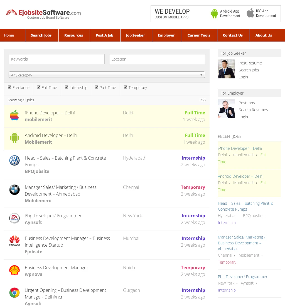Viewport: 285px width, 308px height.
Task: Open the Android Developer – Delhi job listing
Action: click(107, 139)
